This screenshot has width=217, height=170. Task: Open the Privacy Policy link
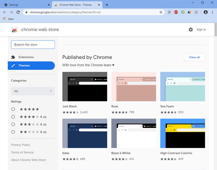click(x=20, y=145)
